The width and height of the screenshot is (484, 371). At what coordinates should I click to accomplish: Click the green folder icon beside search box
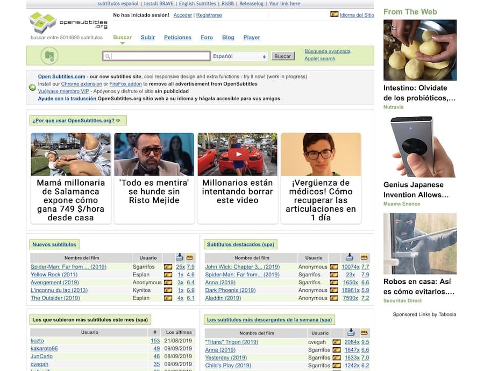[x=49, y=56]
